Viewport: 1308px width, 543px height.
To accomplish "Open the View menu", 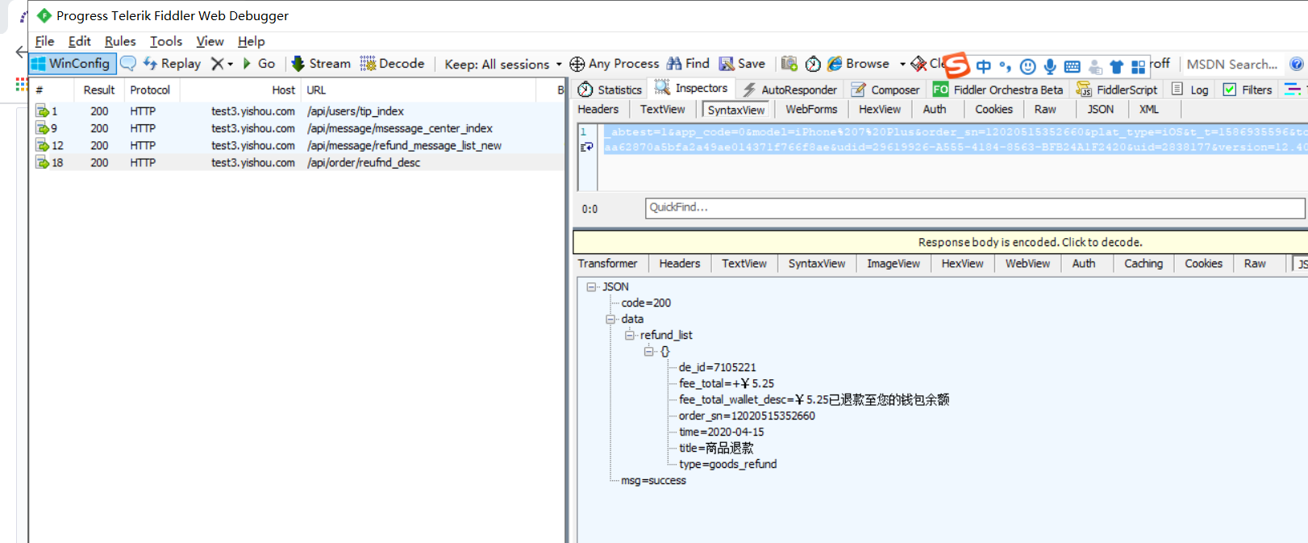I will [x=210, y=41].
